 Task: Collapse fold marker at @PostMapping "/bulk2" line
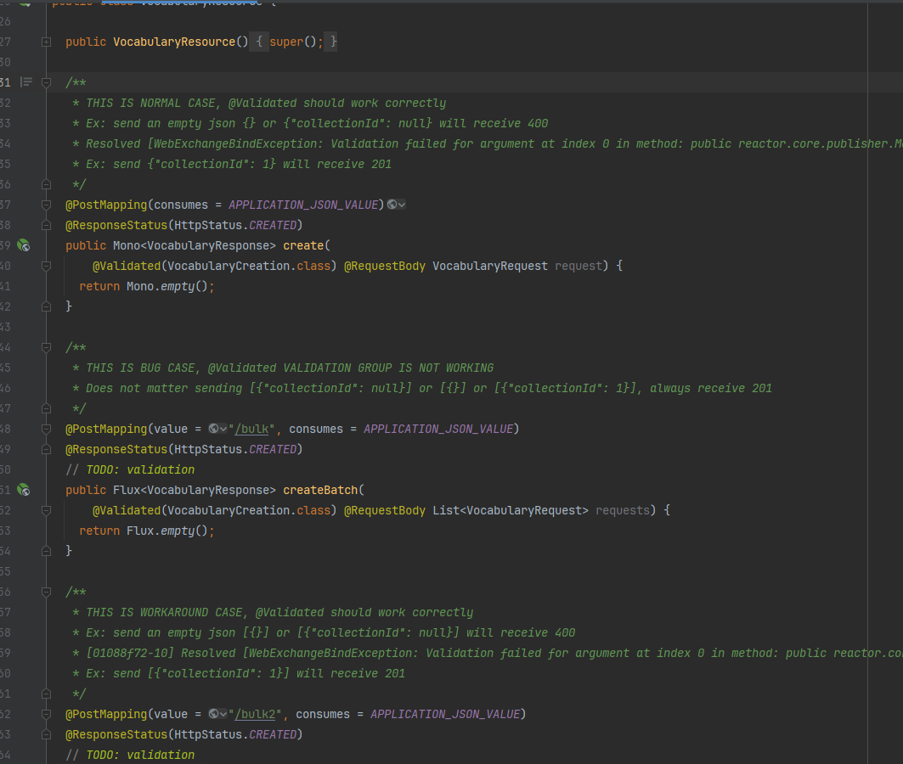(x=46, y=714)
